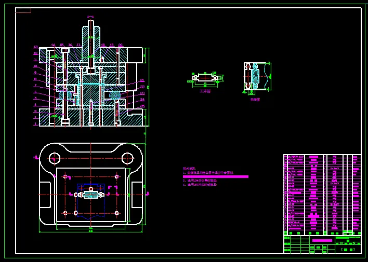Select the upper-right guide post circle in plan view

pyautogui.click(x=128, y=158)
